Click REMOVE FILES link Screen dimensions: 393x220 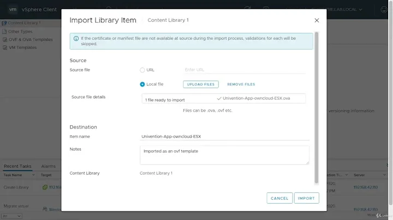point(241,84)
